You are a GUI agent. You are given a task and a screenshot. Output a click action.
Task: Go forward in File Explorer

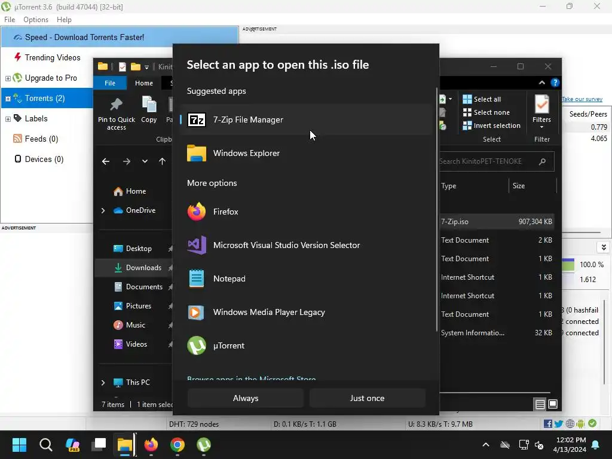(x=127, y=161)
